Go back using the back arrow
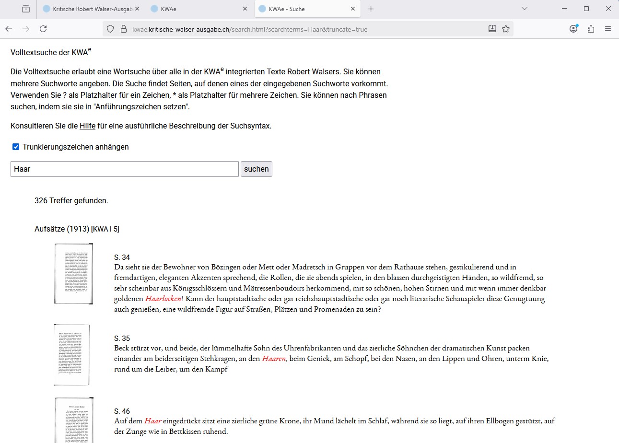 9,29
